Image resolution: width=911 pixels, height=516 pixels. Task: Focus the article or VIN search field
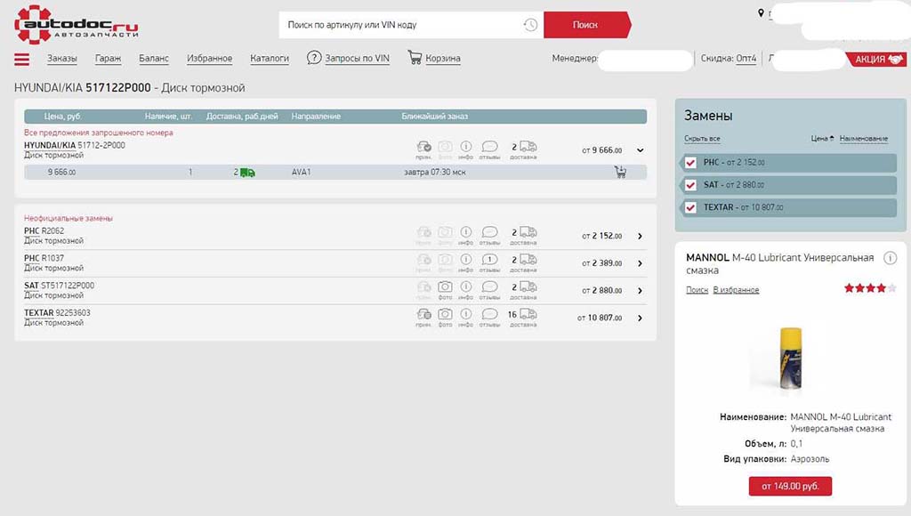click(x=400, y=25)
